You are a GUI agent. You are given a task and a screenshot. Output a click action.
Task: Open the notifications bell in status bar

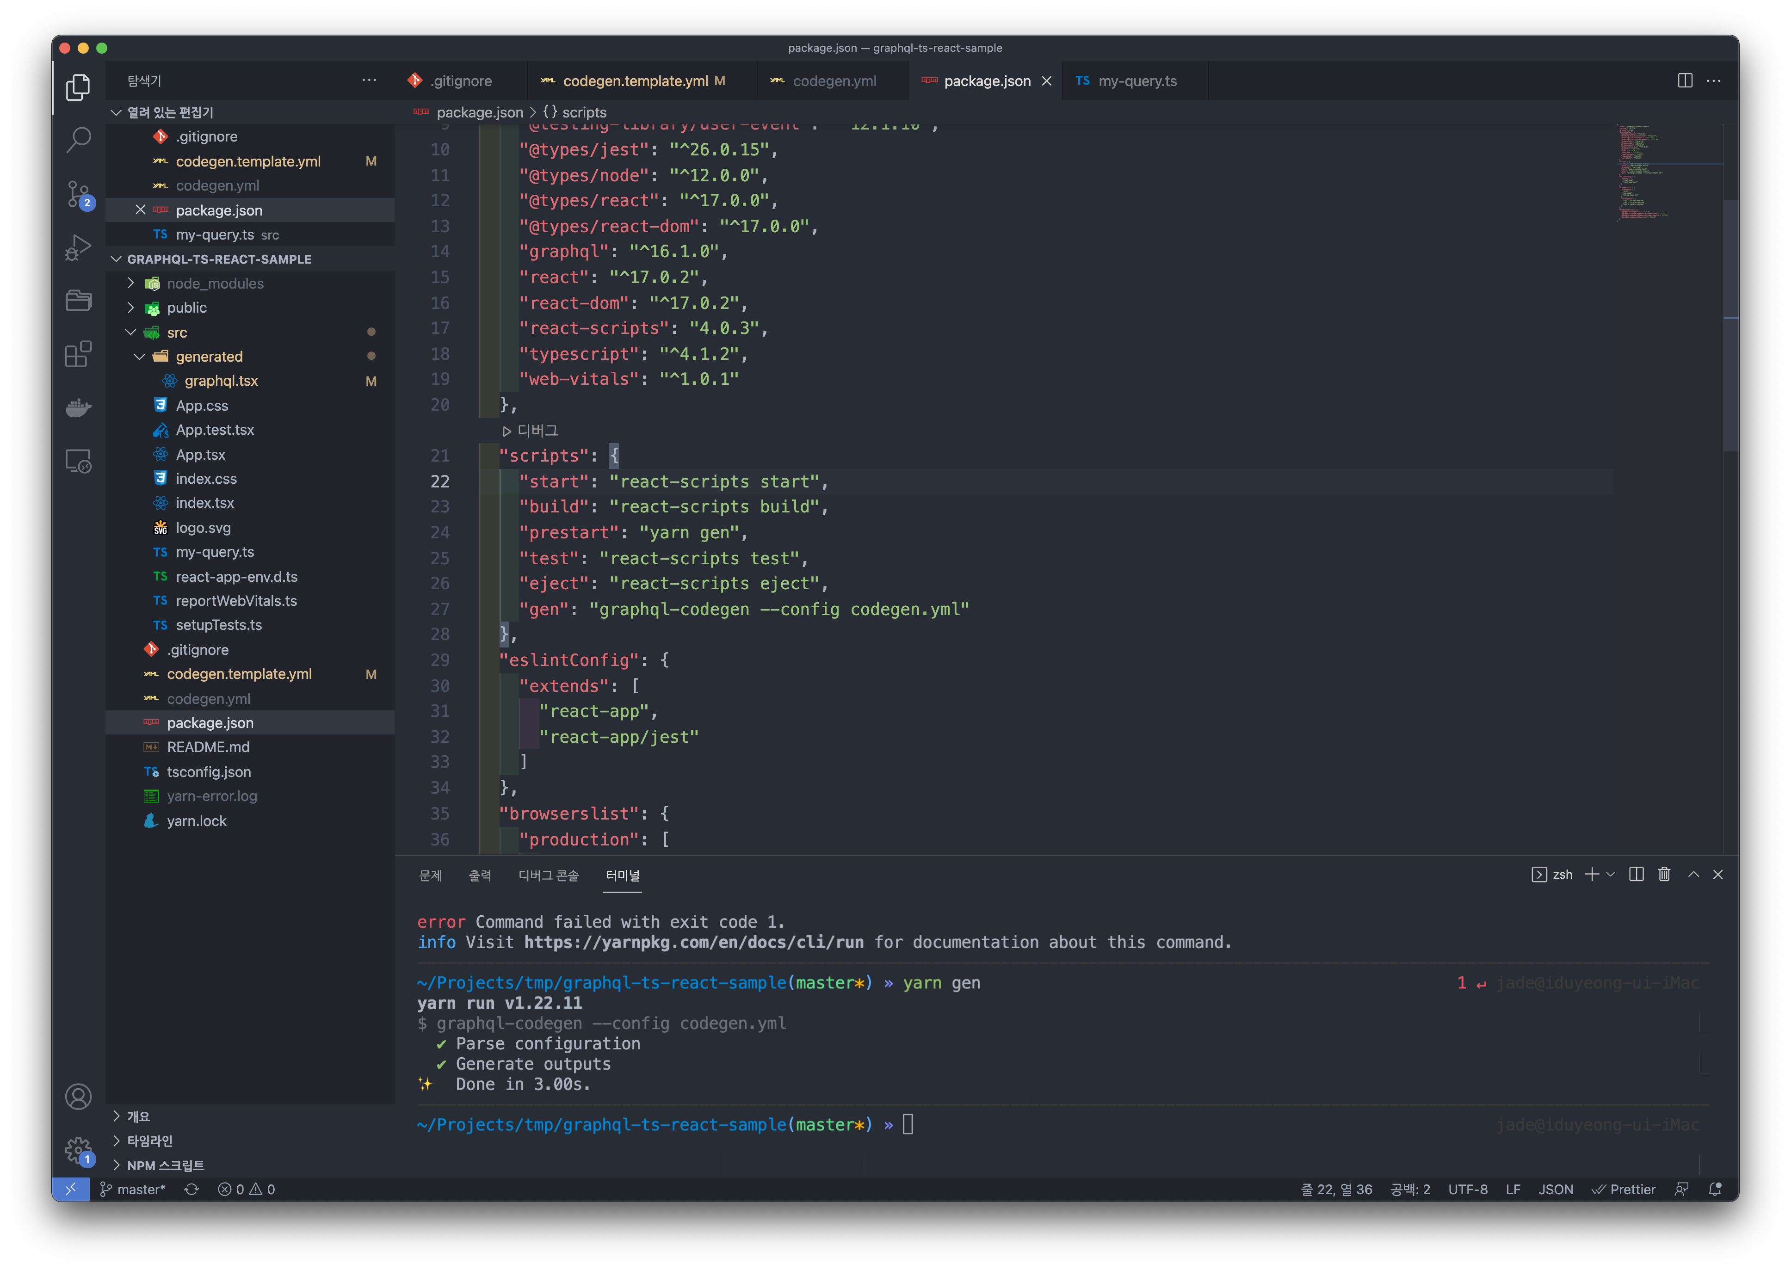(1714, 1189)
